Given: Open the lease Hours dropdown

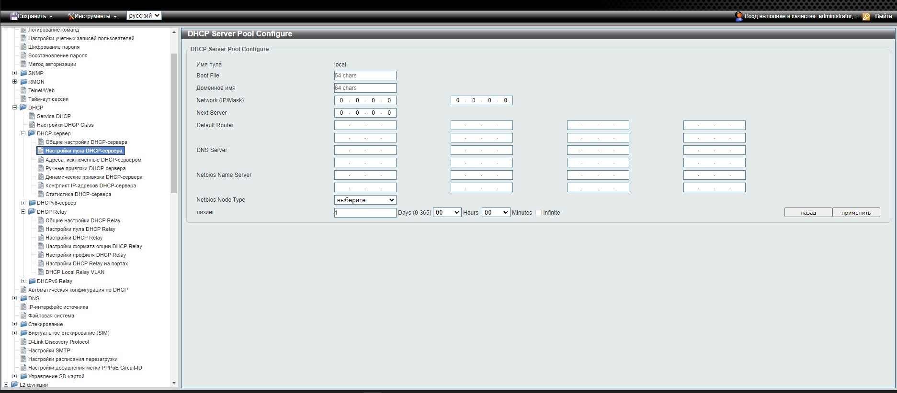Looking at the screenshot, I should coord(446,213).
